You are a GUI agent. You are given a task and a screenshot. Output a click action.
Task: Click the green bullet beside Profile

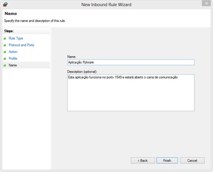click(5, 58)
